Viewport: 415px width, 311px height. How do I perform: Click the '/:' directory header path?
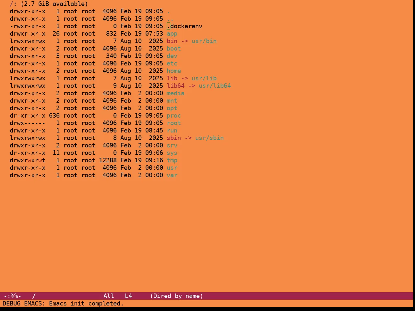13,4
